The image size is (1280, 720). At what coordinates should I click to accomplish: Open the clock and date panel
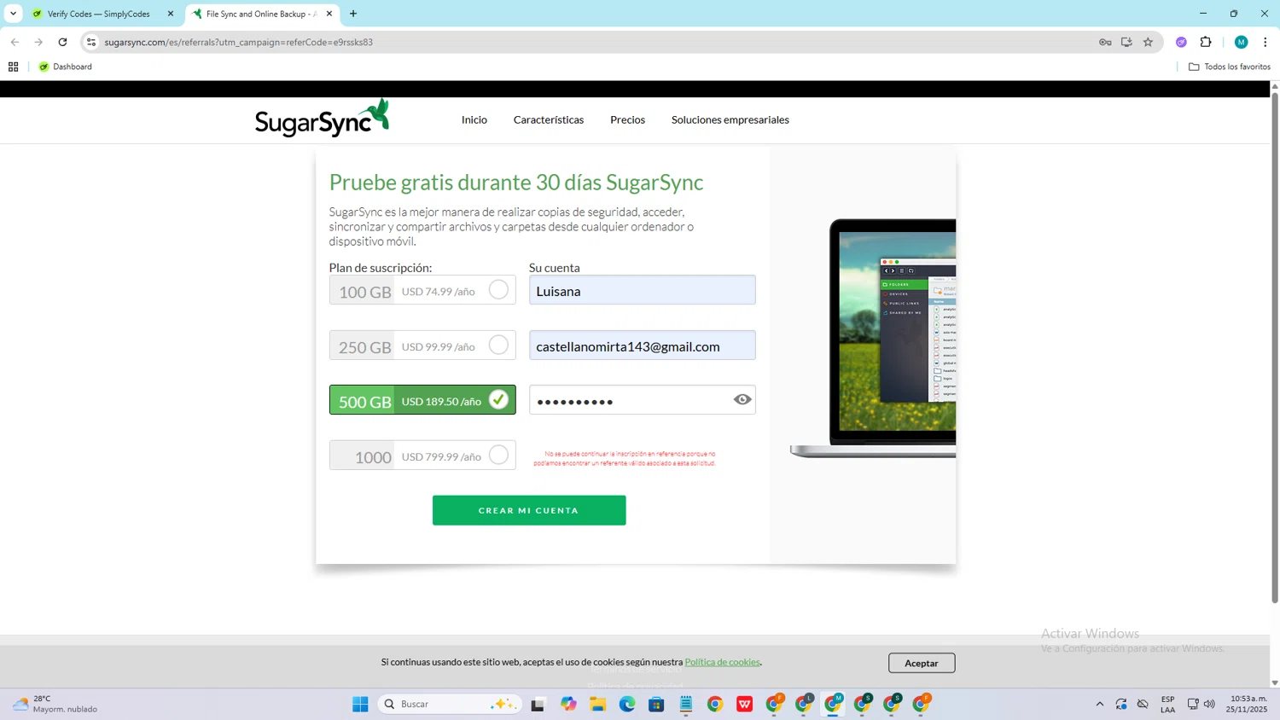pyautogui.click(x=1247, y=704)
